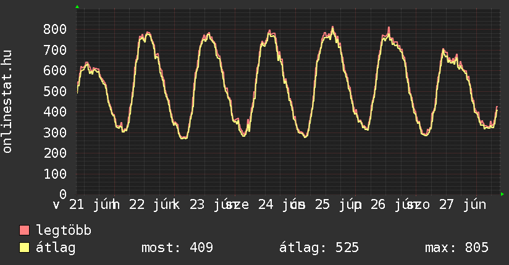This screenshot has height=265, width=509.
Task: Click the legtöbb legend label
Action: pyautogui.click(x=64, y=230)
